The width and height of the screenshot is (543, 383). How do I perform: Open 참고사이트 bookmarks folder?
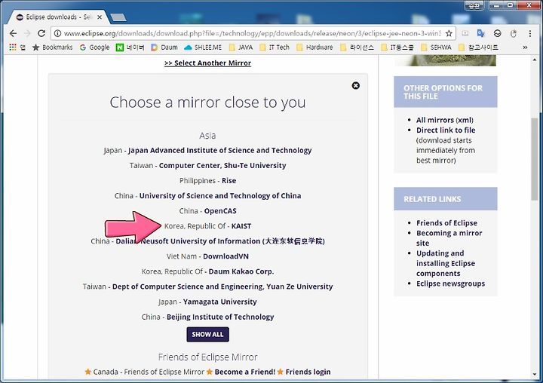[478, 47]
